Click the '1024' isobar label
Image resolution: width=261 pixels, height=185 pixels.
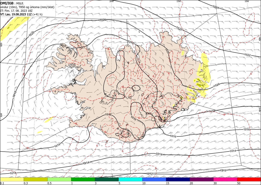click(x=216, y=7)
